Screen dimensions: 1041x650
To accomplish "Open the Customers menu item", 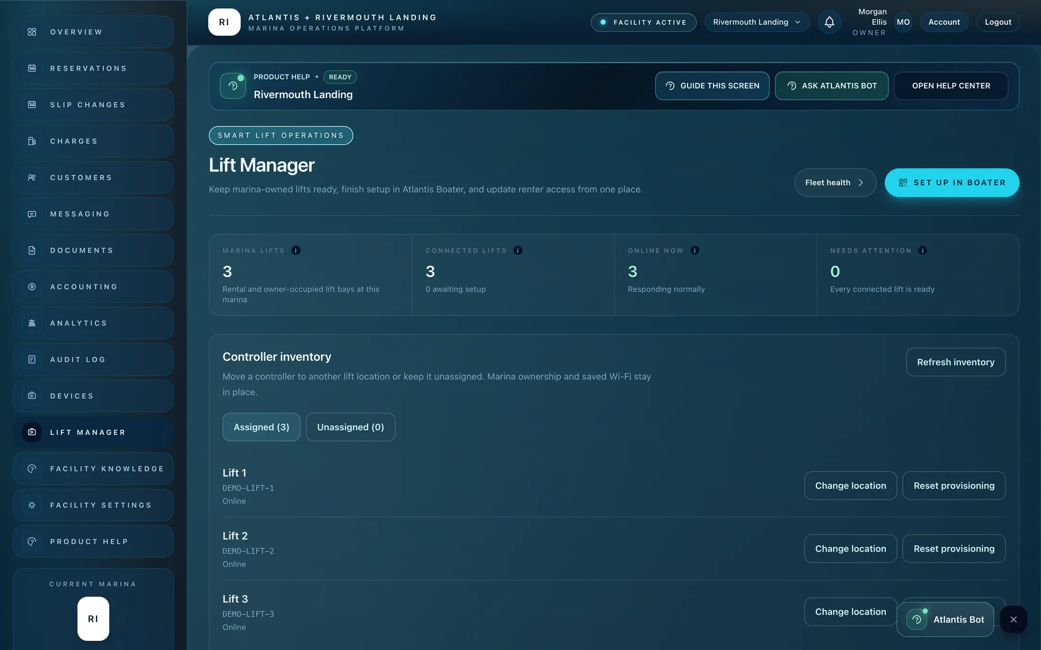I will point(93,177).
